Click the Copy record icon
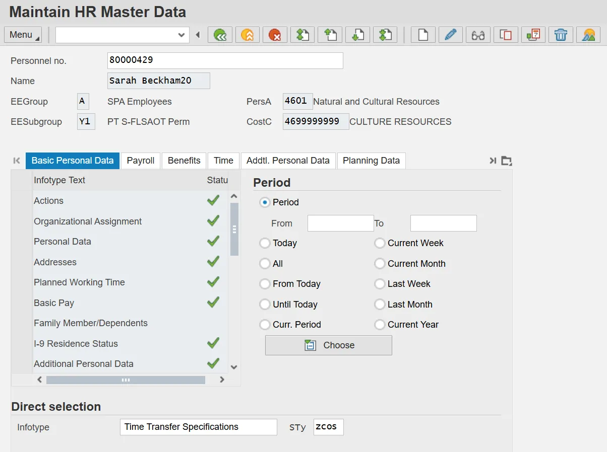Viewport: 607px width, 452px height. (506, 35)
